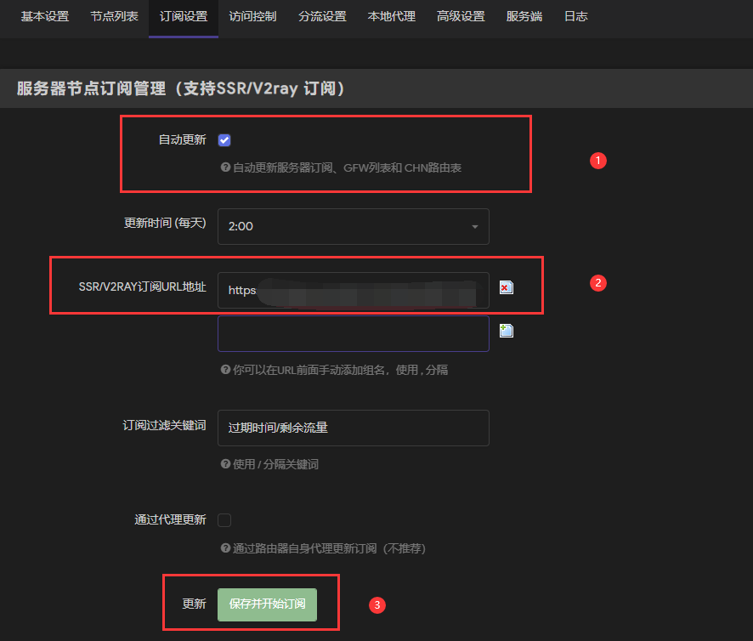Open the 更新时间 dropdown showing 2:00
753x641 pixels.
click(x=354, y=226)
